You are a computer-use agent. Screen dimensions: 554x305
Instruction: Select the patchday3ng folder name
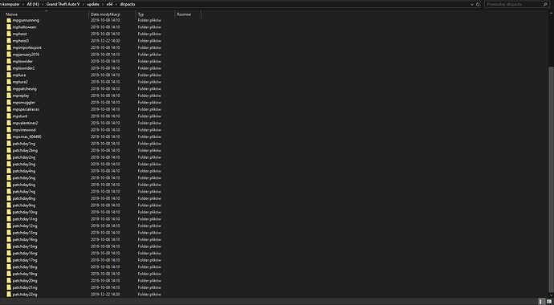point(23,165)
